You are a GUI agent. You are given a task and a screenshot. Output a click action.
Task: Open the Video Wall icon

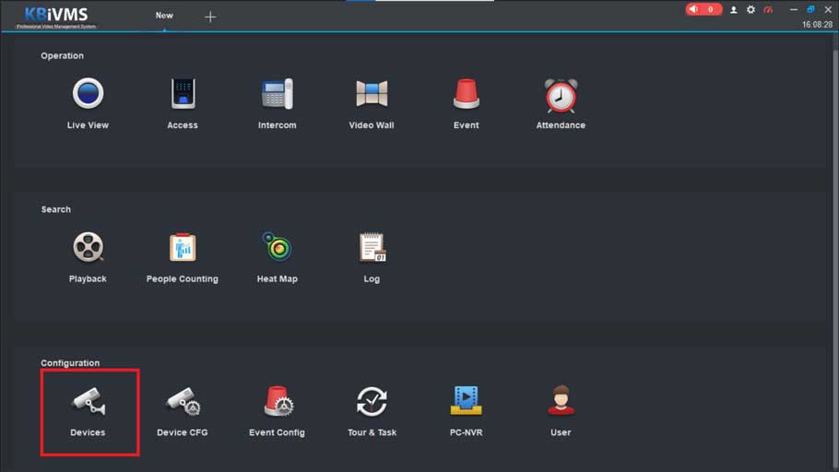(372, 95)
